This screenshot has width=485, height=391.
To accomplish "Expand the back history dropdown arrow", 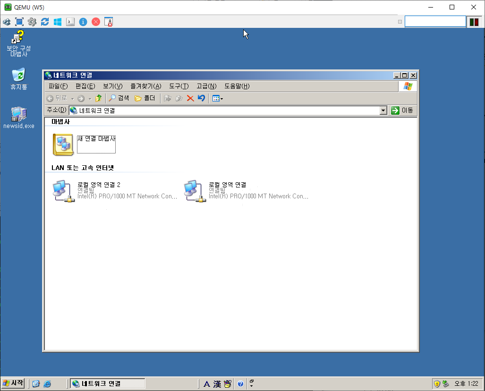I will click(x=72, y=99).
